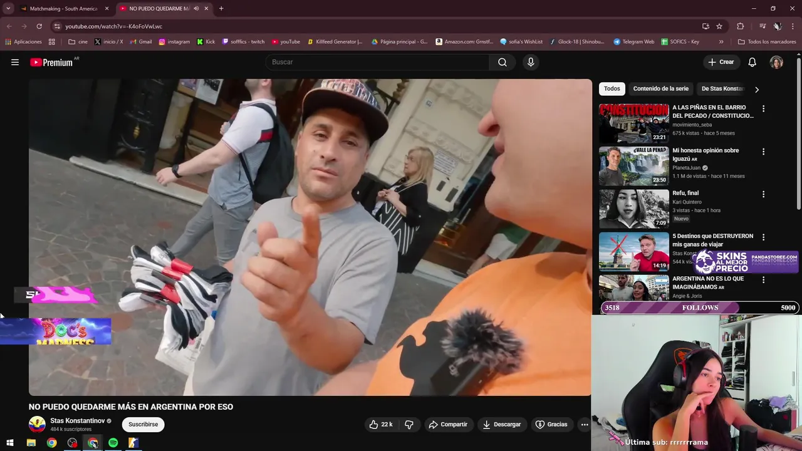Screen dimensions: 802x451
Task: Open the notifications bell
Action: click(x=752, y=62)
